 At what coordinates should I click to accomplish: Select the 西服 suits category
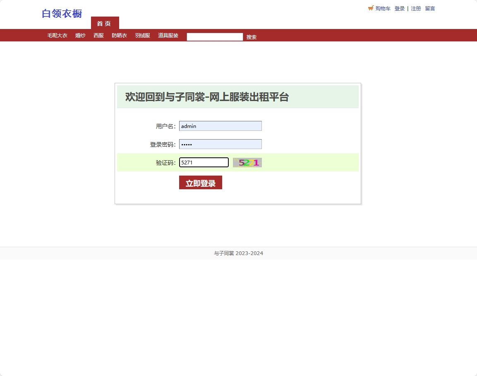click(x=98, y=35)
